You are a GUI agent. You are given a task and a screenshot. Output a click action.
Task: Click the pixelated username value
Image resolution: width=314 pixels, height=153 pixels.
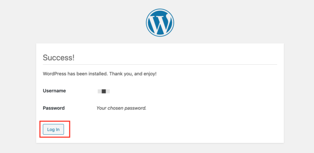[104, 91]
